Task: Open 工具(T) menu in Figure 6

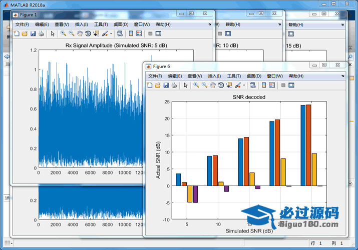Action: point(233,76)
